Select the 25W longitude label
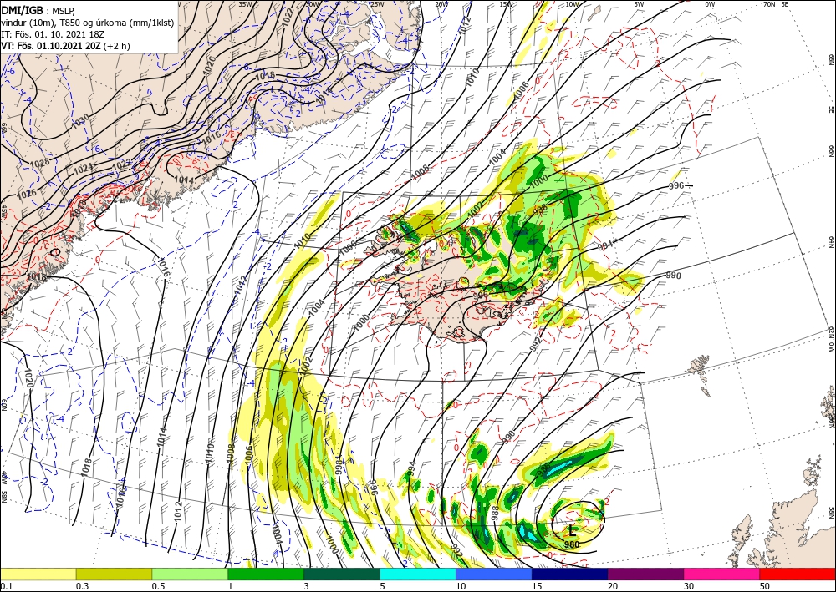The height and width of the screenshot is (592, 836). click(x=377, y=3)
